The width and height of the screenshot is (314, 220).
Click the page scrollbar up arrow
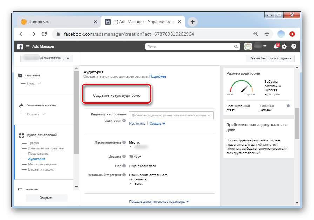297,68
